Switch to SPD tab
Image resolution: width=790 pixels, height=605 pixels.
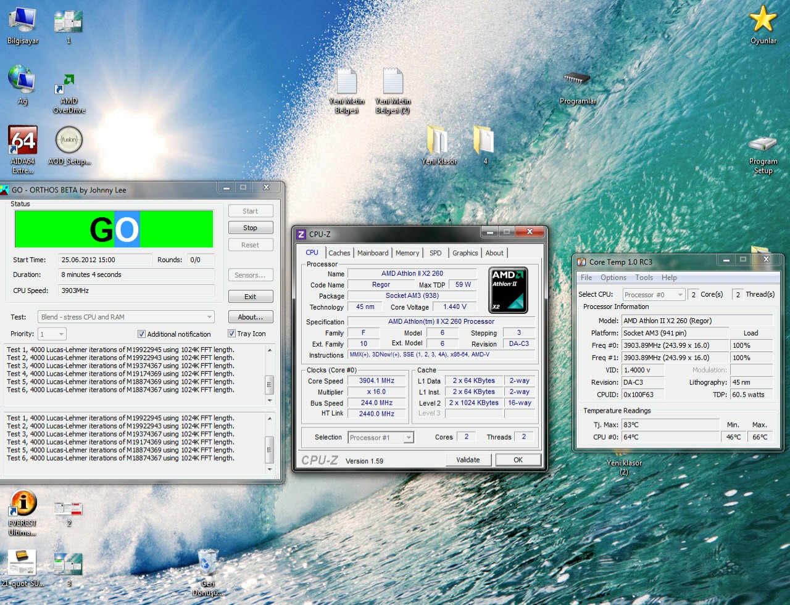[436, 253]
